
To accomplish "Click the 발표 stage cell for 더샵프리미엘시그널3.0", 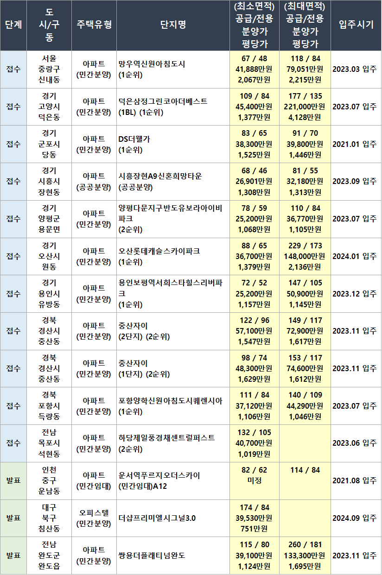I will 13,518.
